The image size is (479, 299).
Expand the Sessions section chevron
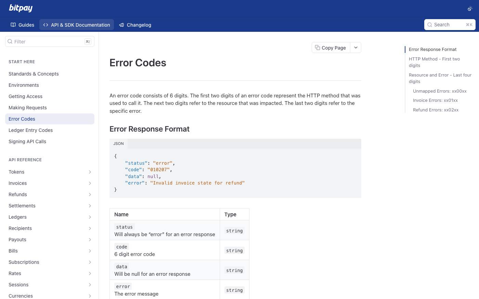(90, 285)
